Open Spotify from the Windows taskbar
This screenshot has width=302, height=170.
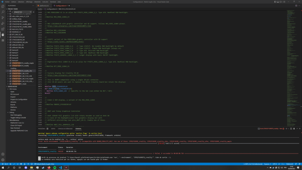[x=54, y=167]
